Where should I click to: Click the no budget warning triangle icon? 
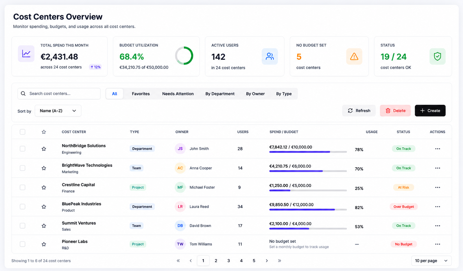coord(354,57)
